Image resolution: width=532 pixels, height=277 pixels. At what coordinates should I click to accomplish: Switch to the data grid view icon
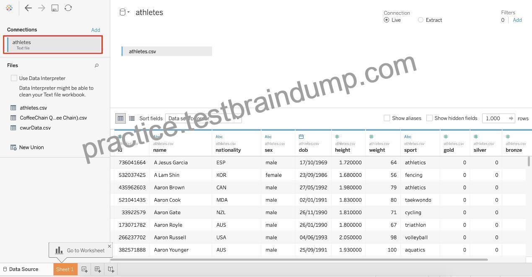(120, 119)
